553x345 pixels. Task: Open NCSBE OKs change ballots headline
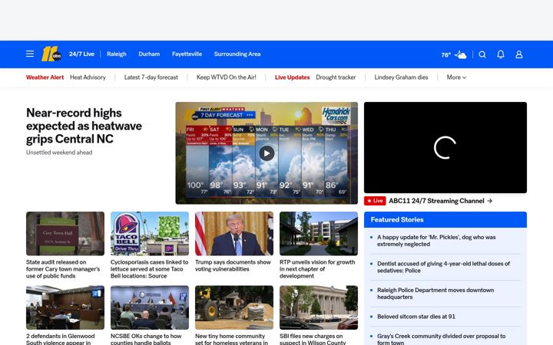(146, 339)
